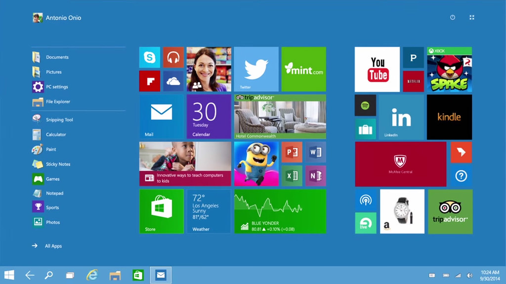Open the Help question mark tile

[461, 176]
